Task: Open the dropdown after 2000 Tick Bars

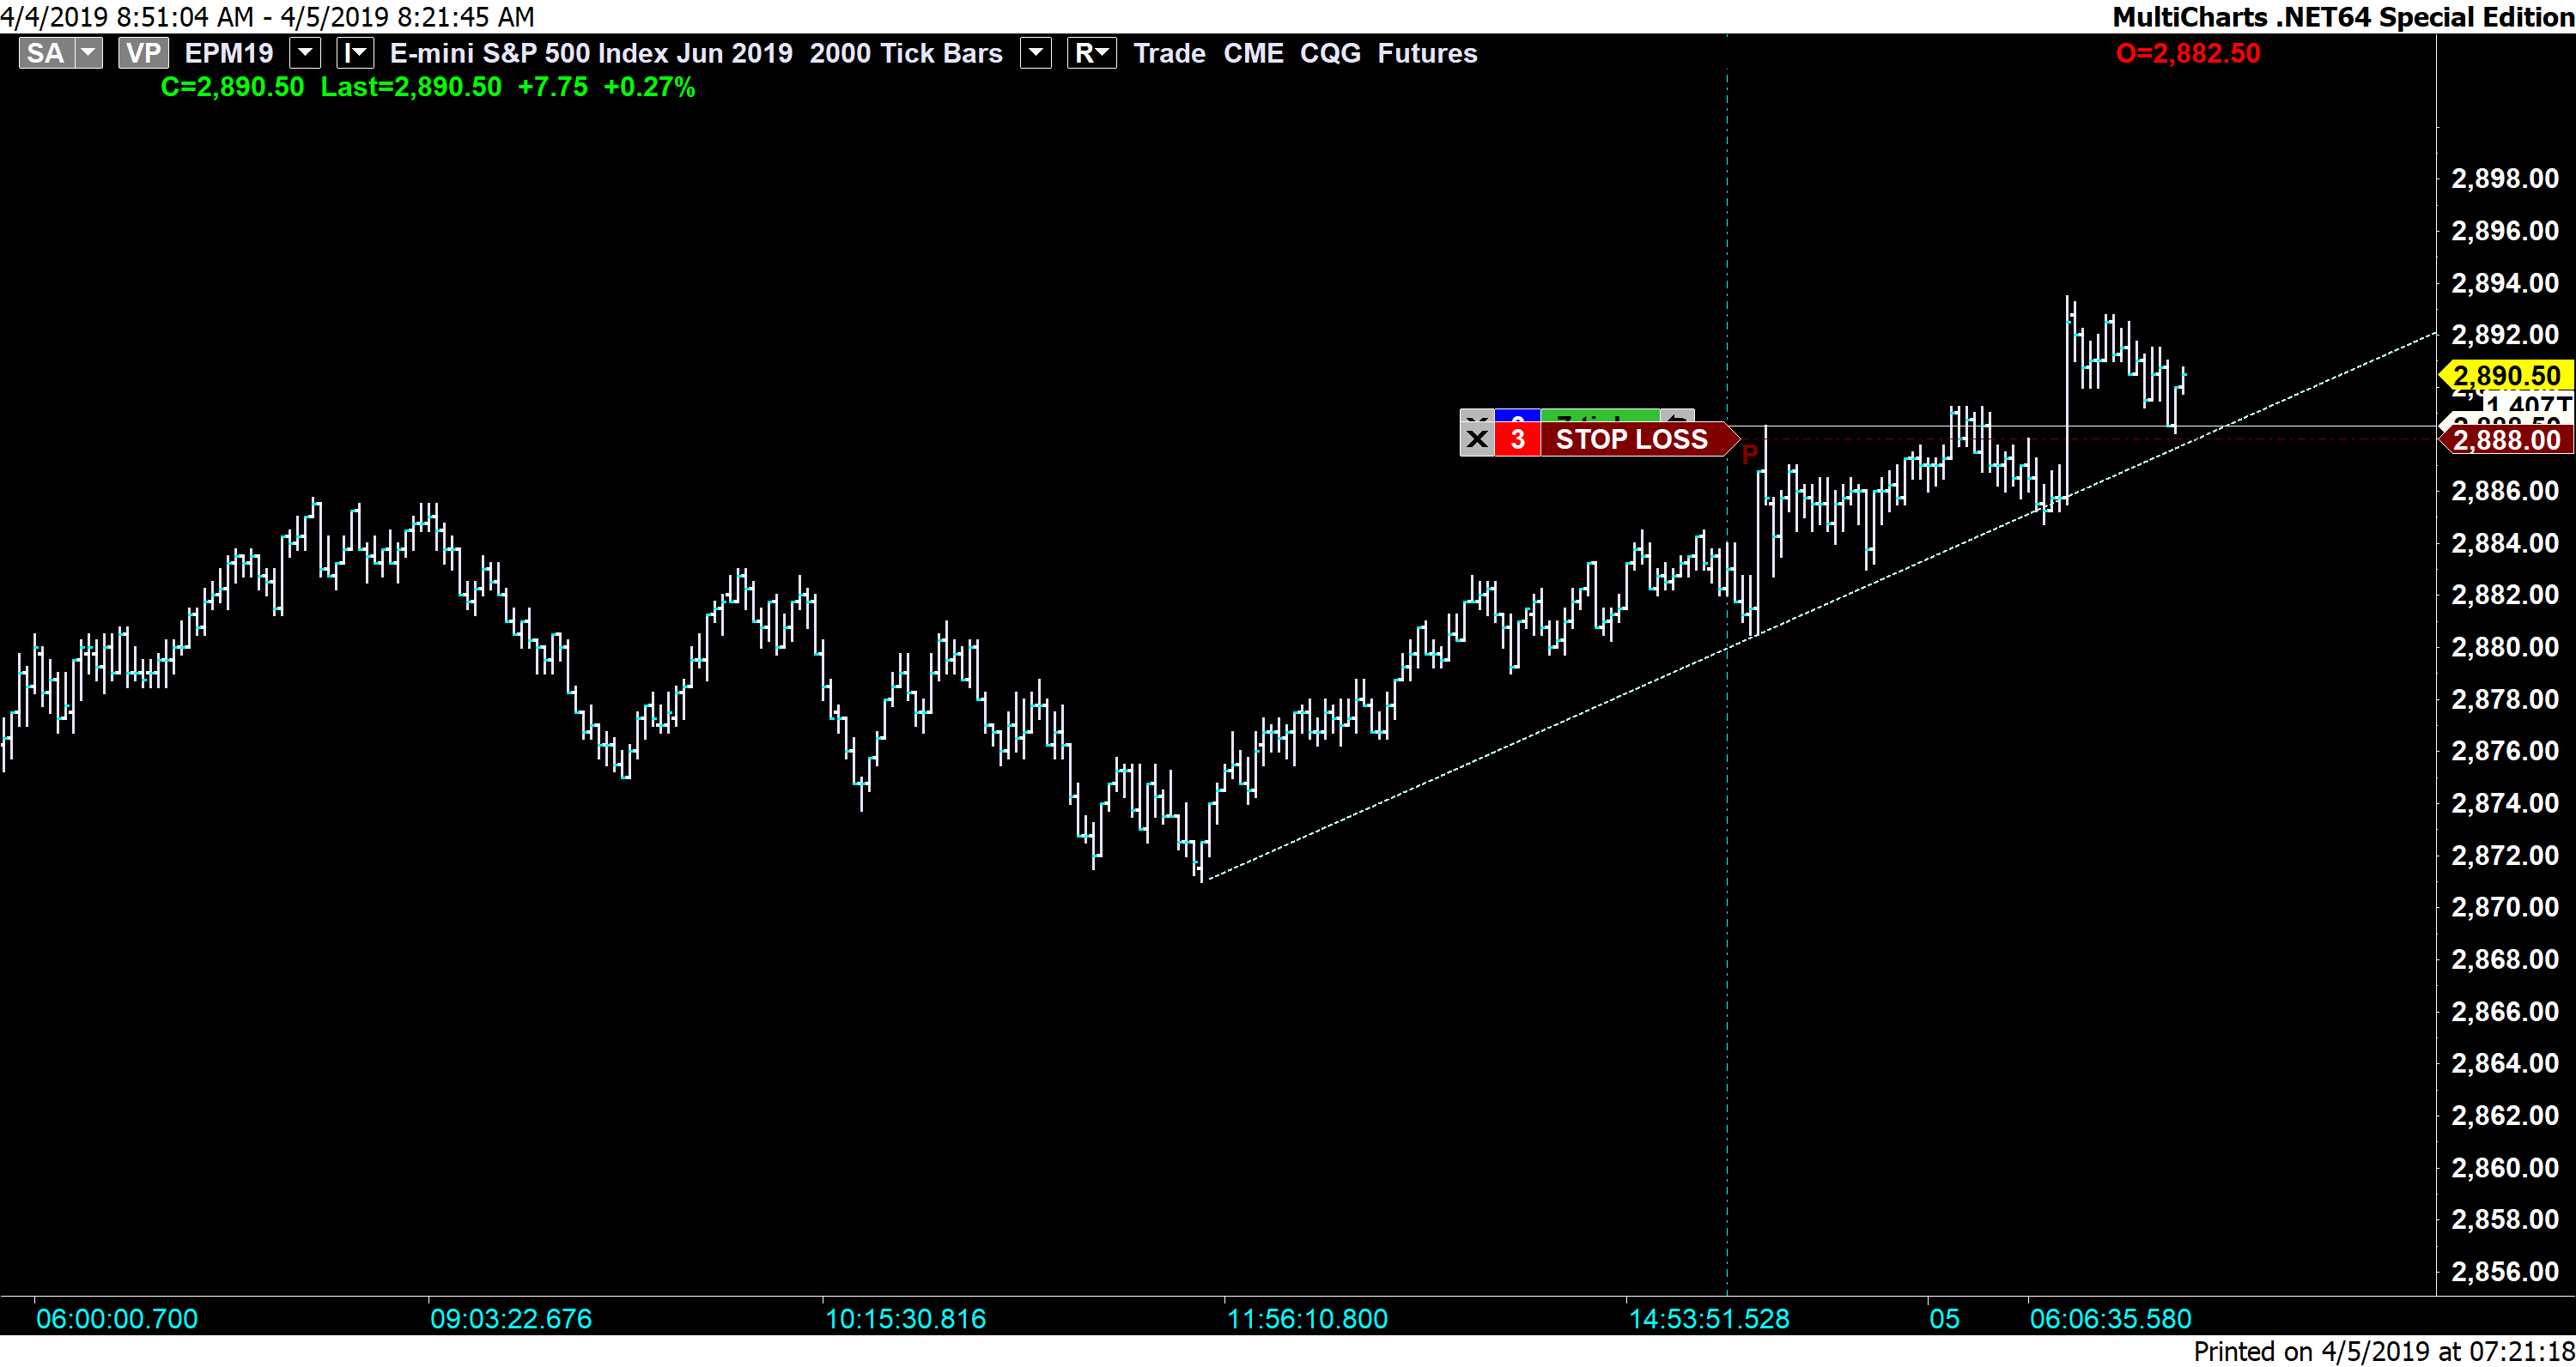Action: [x=1035, y=53]
